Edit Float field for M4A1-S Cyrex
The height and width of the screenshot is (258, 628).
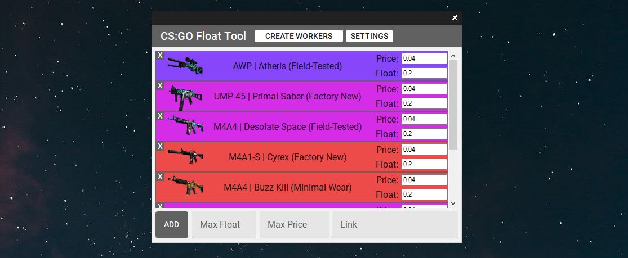(424, 164)
